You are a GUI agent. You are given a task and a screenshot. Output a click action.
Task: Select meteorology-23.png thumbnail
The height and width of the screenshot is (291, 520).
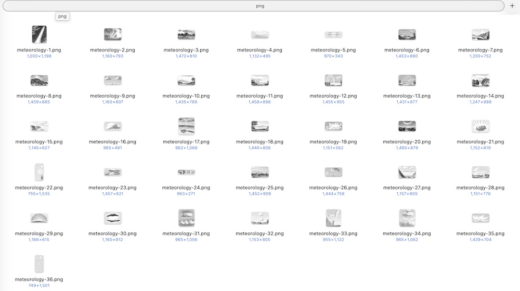point(113,172)
